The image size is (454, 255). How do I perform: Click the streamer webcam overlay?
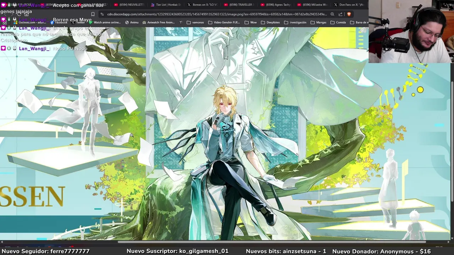pyautogui.click(x=411, y=32)
